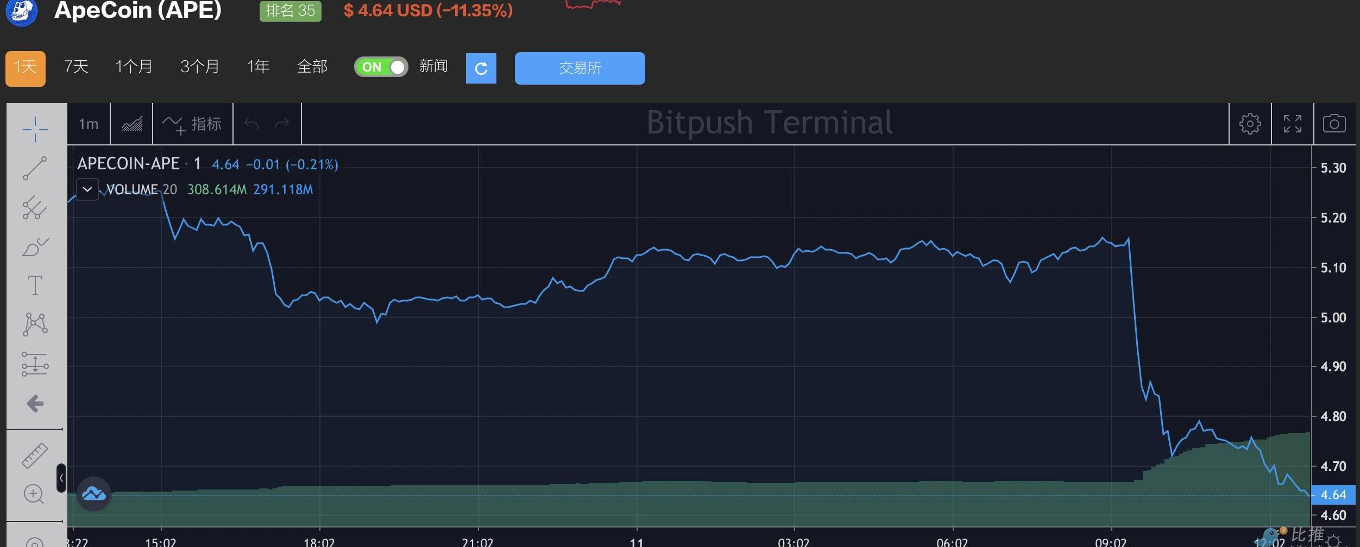This screenshot has height=547, width=1360.
Task: Activate the ruler measure tool
Action: click(x=35, y=455)
